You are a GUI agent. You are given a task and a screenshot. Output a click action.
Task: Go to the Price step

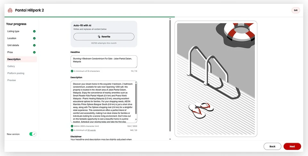tap(21, 52)
